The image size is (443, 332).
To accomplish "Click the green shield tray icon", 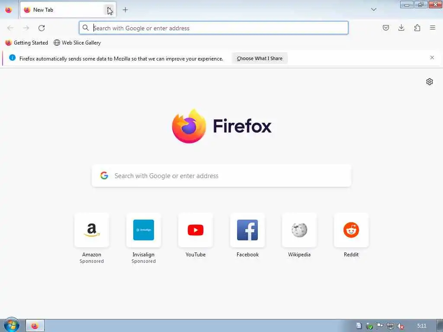I will pyautogui.click(x=369, y=326).
